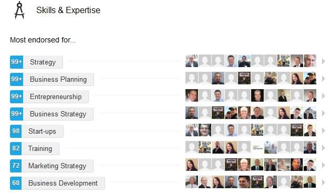Click the Business Development skill label

click(x=63, y=183)
